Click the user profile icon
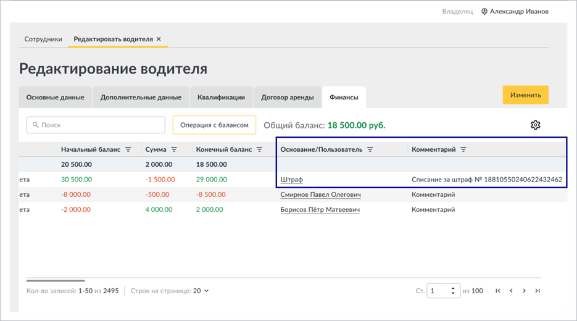Viewport: 577px width, 321px height. (x=484, y=11)
